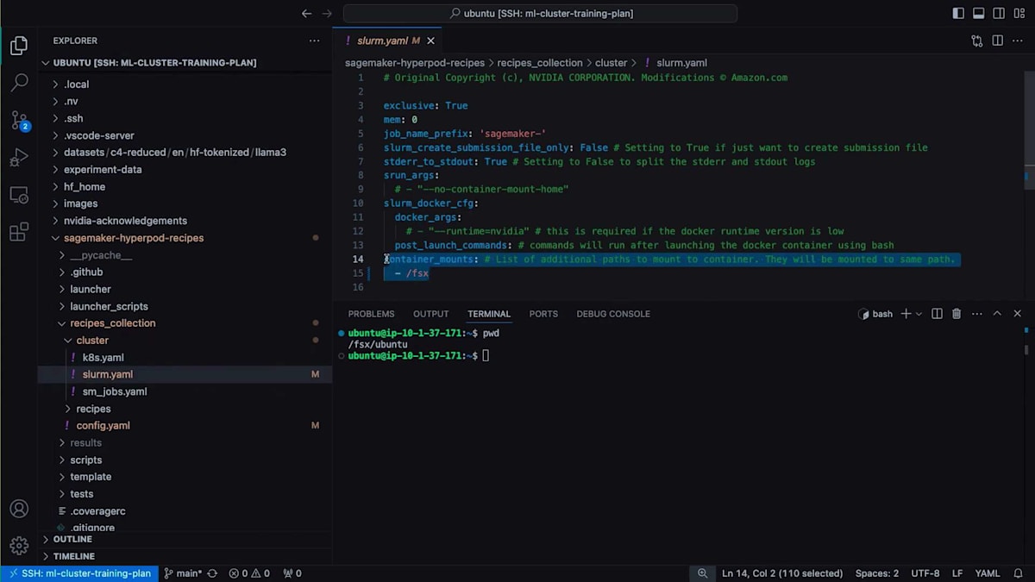Click the bash terminal label
Screen dimensions: 1035x582
(x=875, y=314)
